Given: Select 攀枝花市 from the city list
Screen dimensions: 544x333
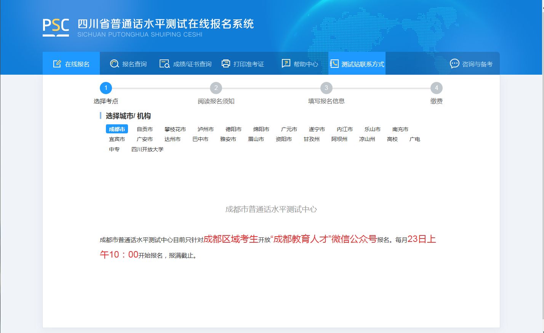Looking at the screenshot, I should click(175, 129).
